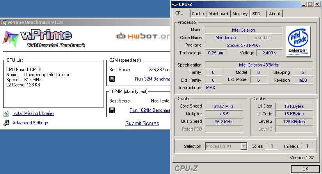Click the Intel Inside Celeron logo

pyautogui.click(x=298, y=41)
